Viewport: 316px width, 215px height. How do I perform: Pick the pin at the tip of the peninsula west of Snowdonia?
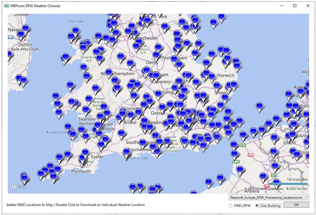[66, 57]
